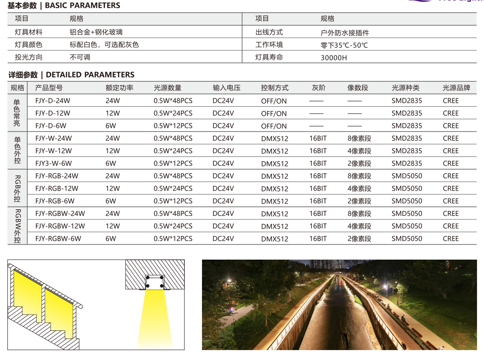Select the 30000H lifespan value
Screen dimensions: 484x361
point(334,58)
